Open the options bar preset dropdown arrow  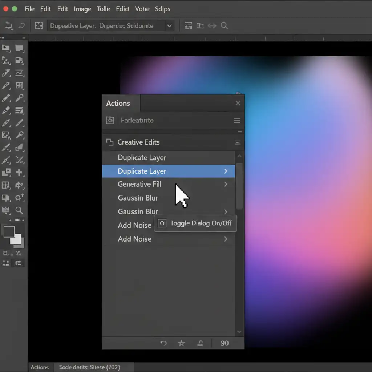pyautogui.click(x=169, y=26)
